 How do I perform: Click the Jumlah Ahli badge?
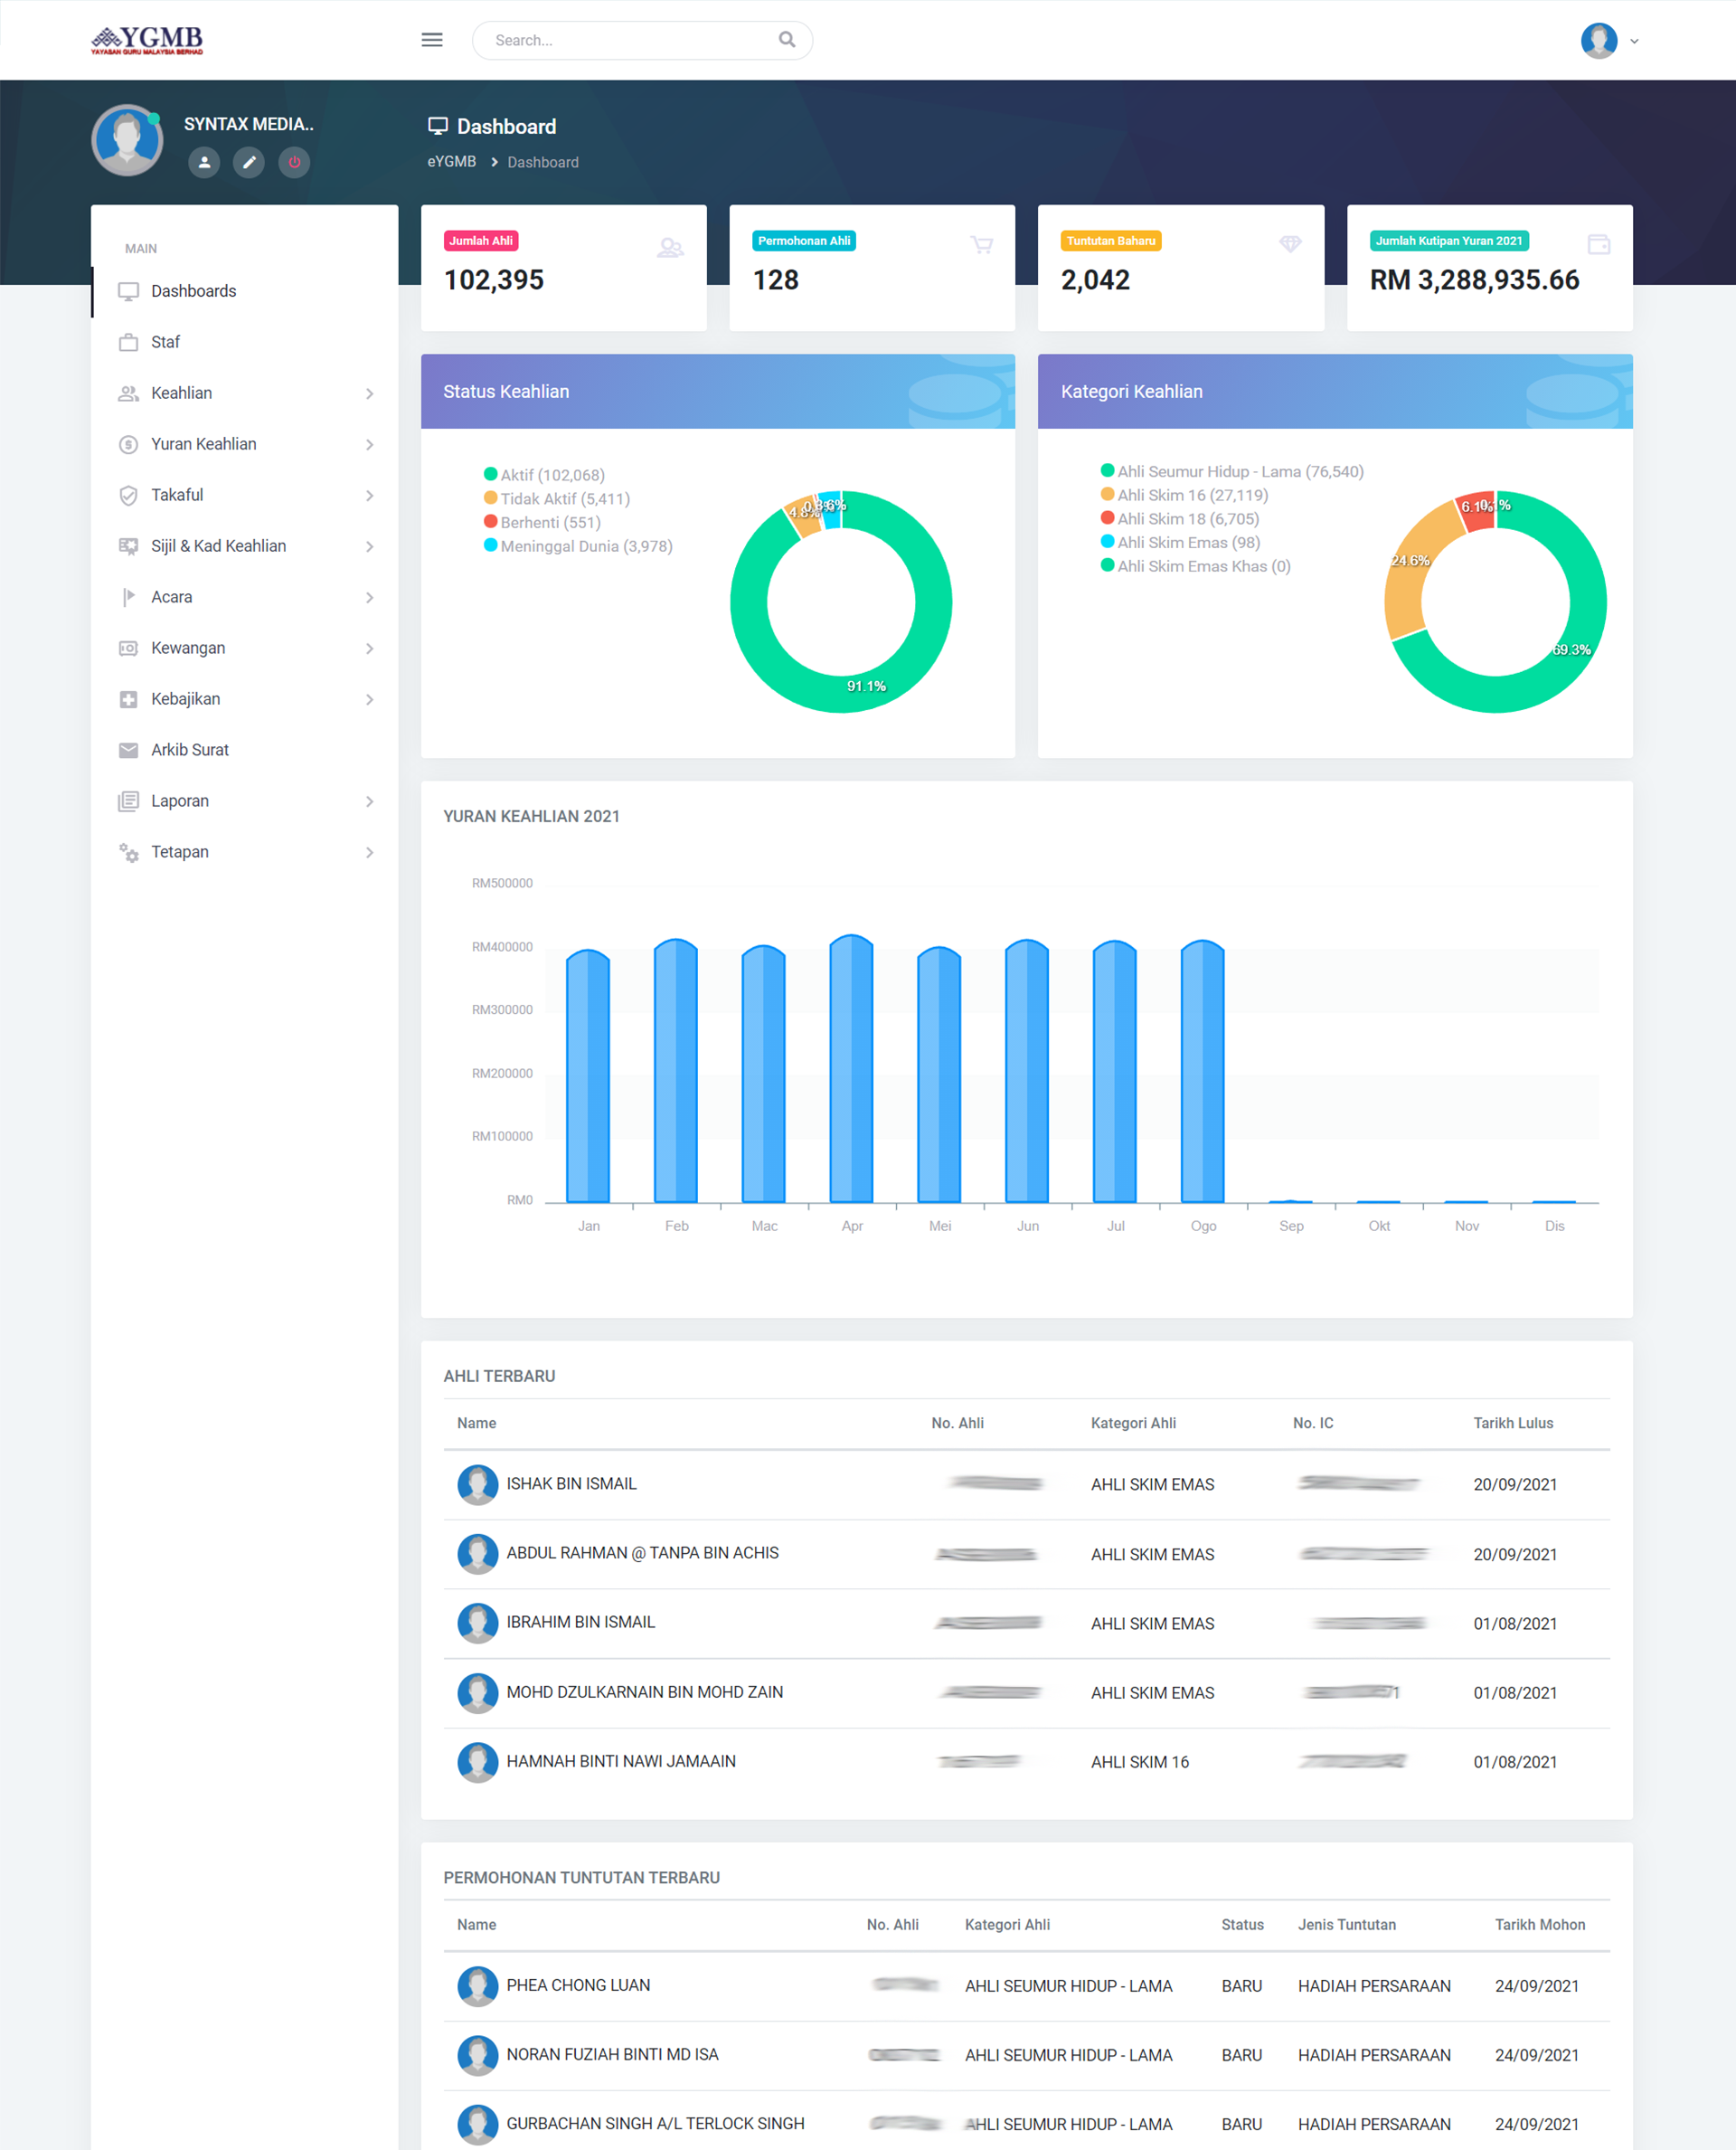481,242
